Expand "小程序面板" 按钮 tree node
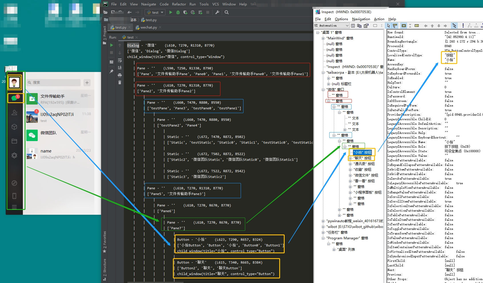 350,192
